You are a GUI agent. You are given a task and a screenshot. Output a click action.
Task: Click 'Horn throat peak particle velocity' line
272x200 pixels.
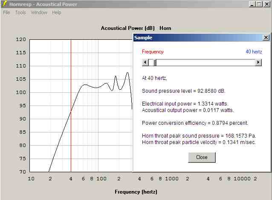(199, 142)
